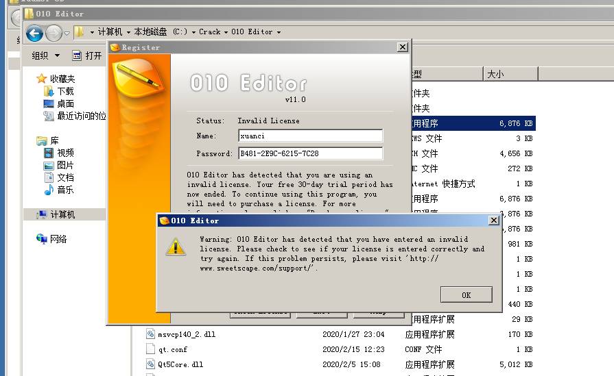Open the 图片 library

click(x=65, y=165)
